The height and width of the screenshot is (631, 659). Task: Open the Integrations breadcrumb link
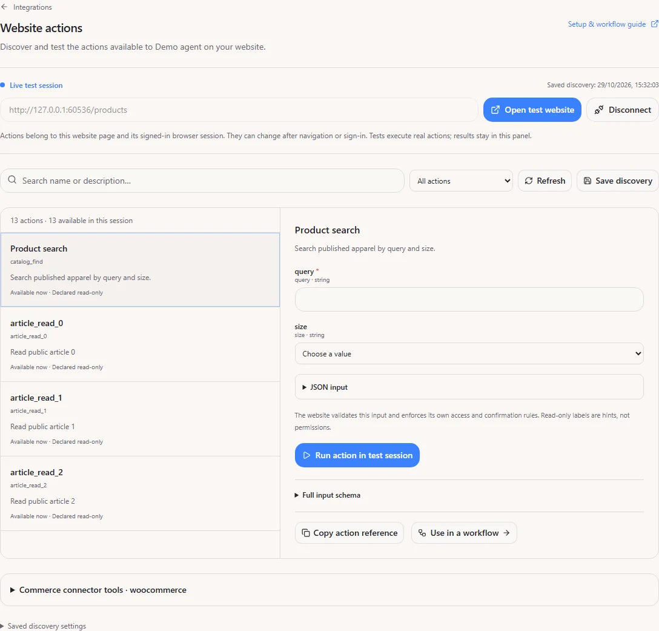(x=32, y=7)
